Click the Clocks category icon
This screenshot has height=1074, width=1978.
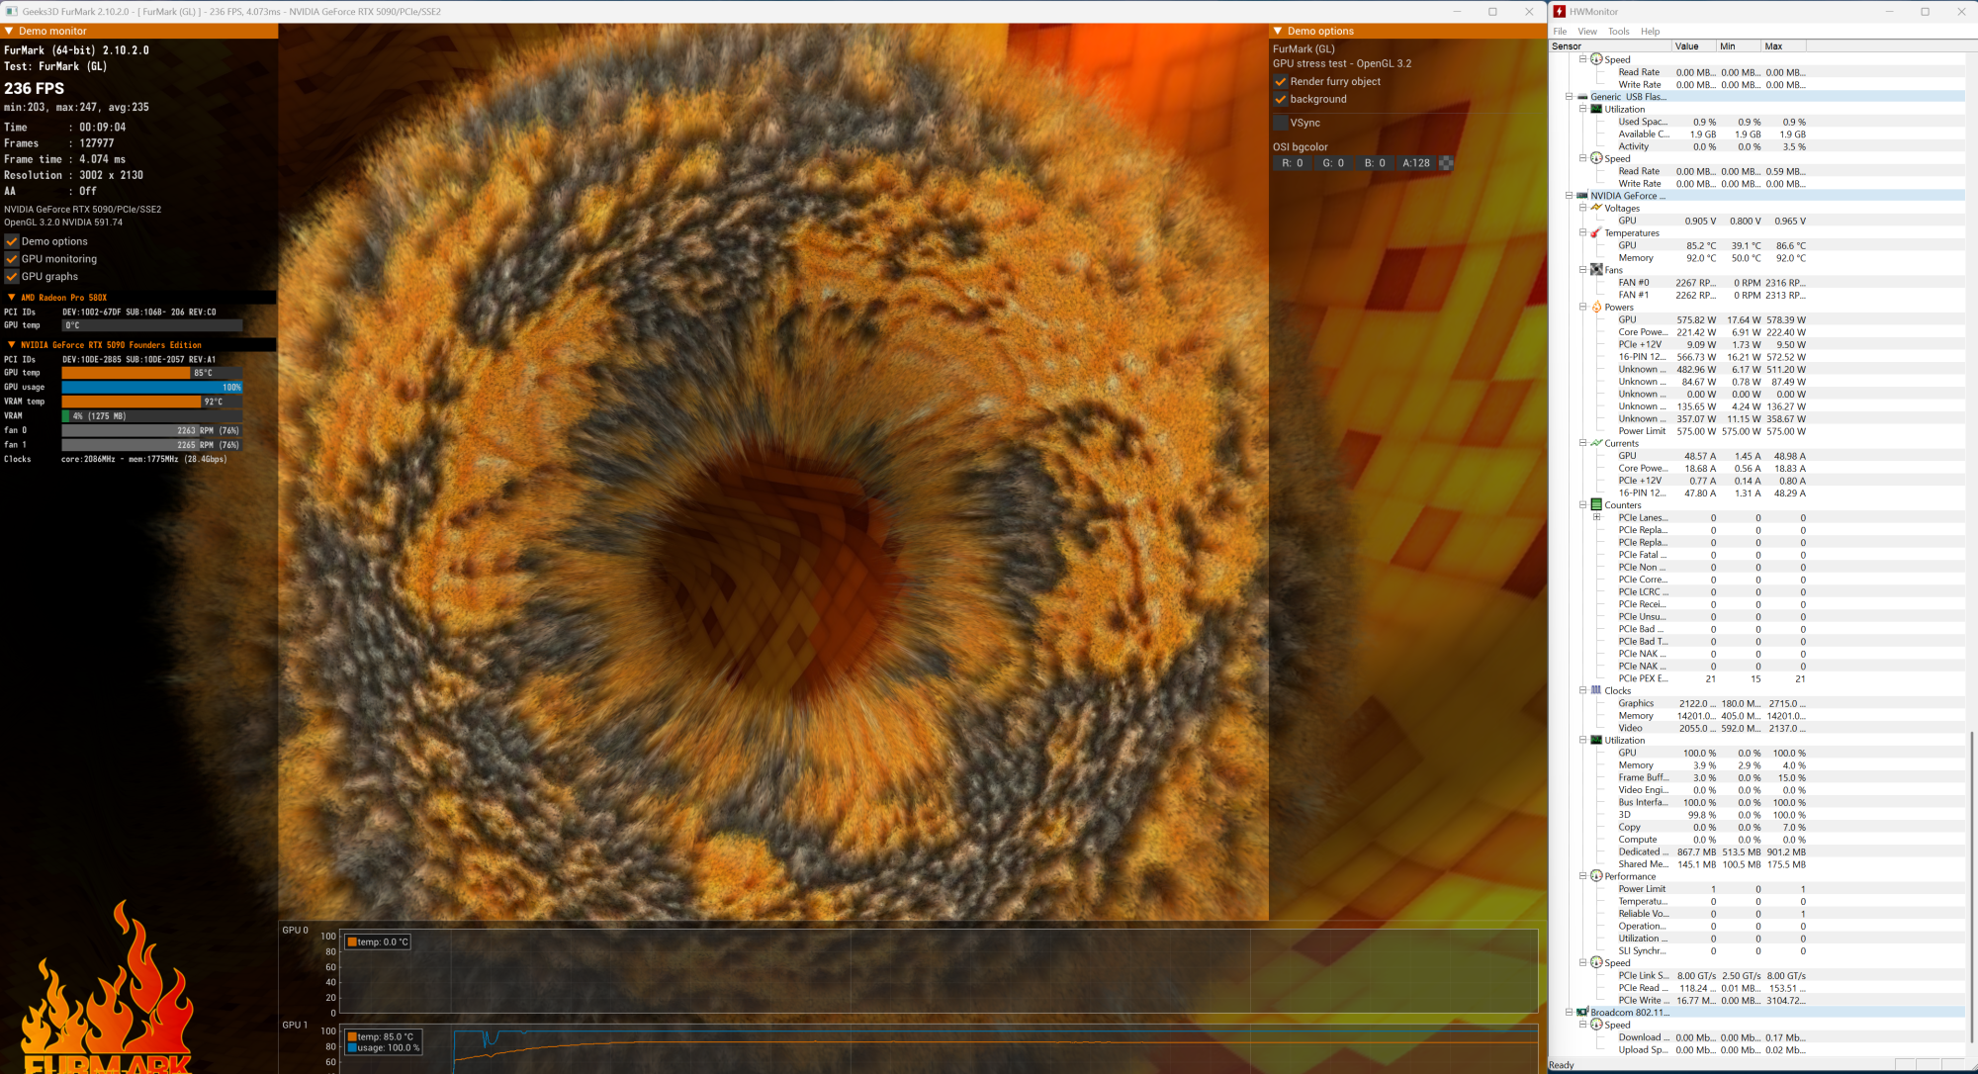click(1596, 690)
